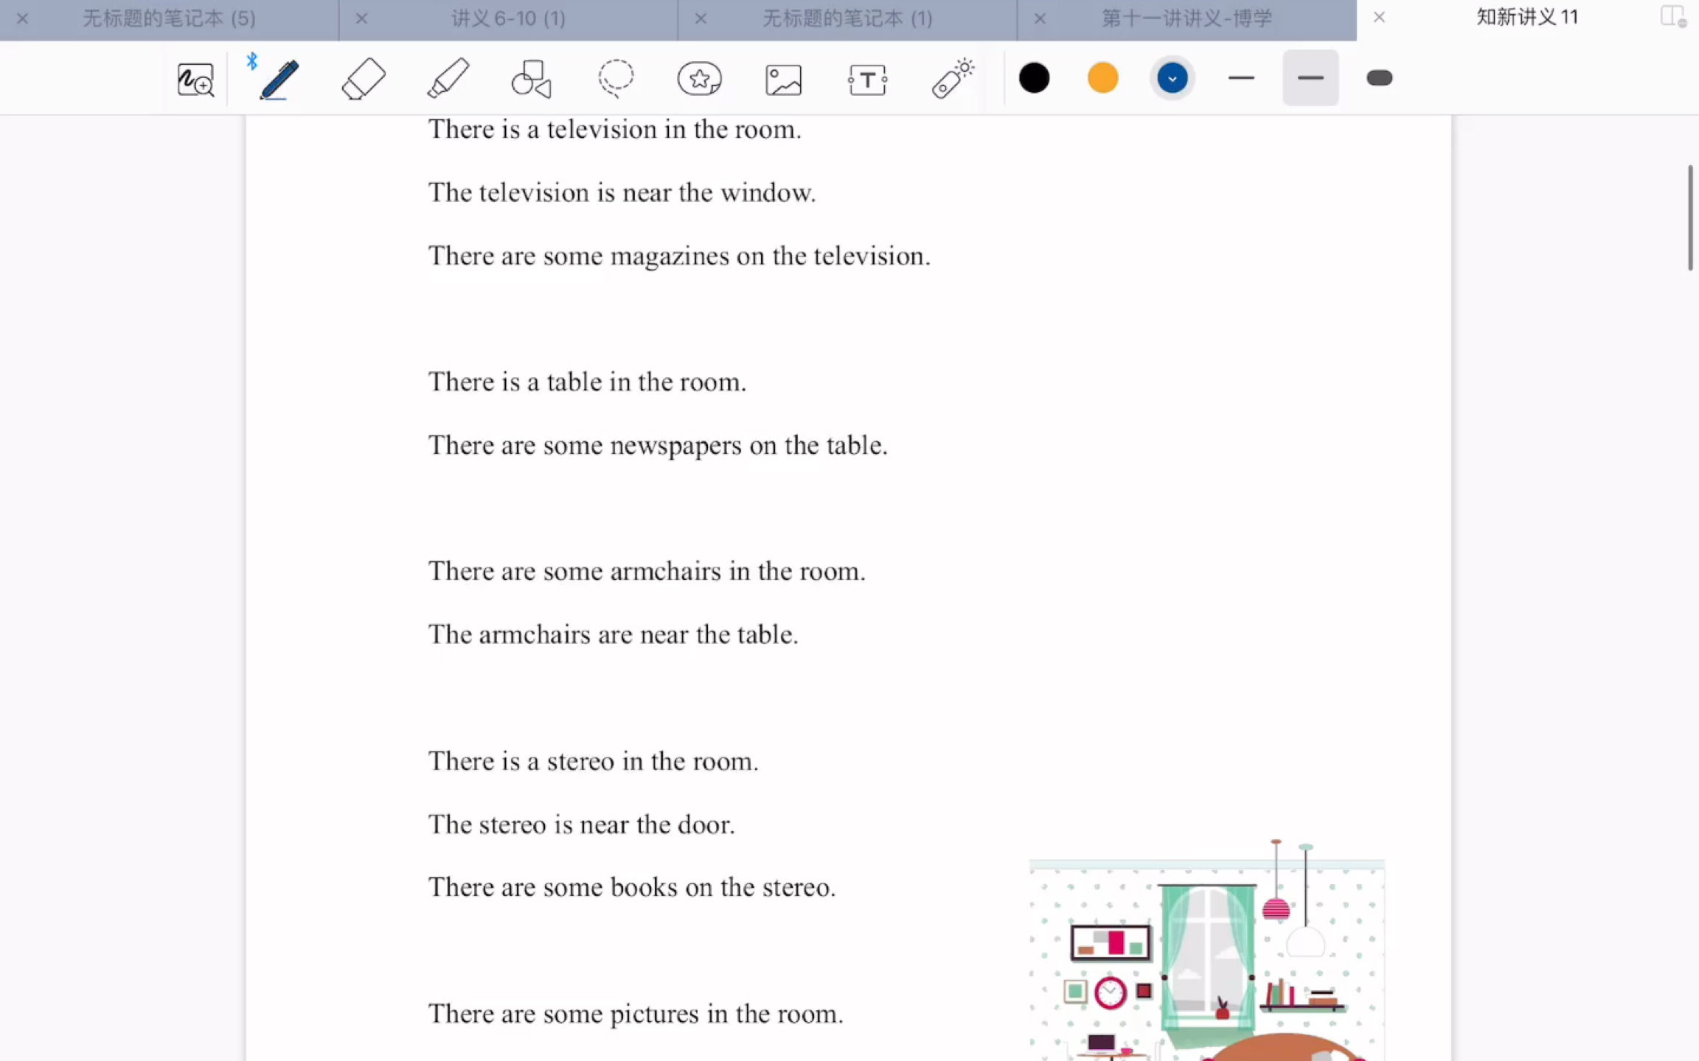Close the 第十一讲讲义-博学 tab
Viewport: 1699px width, 1061px height.
click(x=1040, y=18)
